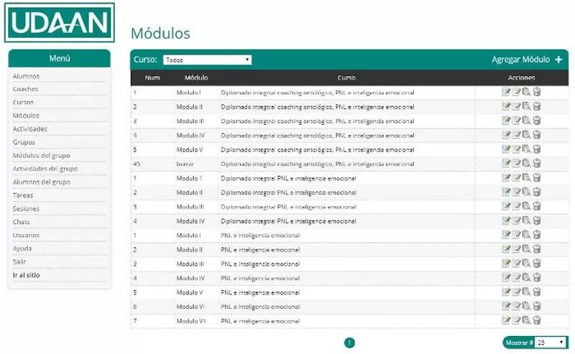Open Alumnos from the side menu
This screenshot has width=575, height=354.
[27, 76]
